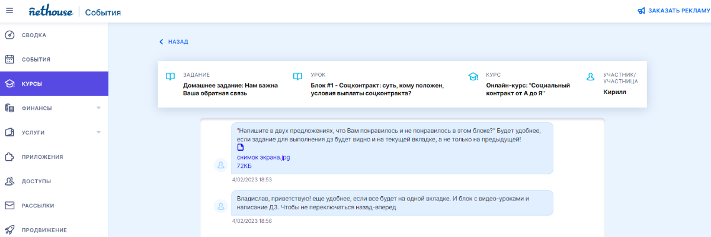Expand the Финансы dropdown arrow

pyautogui.click(x=98, y=108)
